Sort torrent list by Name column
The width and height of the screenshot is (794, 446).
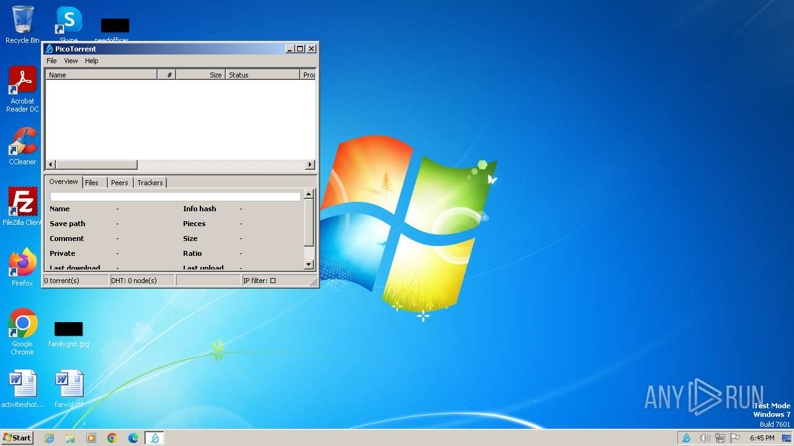(102, 75)
